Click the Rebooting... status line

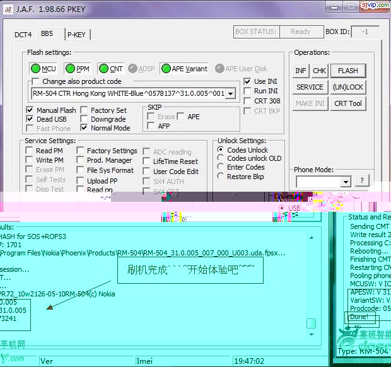tap(370, 251)
